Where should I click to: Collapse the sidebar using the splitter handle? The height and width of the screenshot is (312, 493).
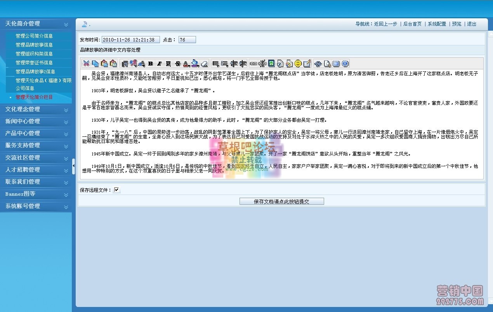(74, 166)
